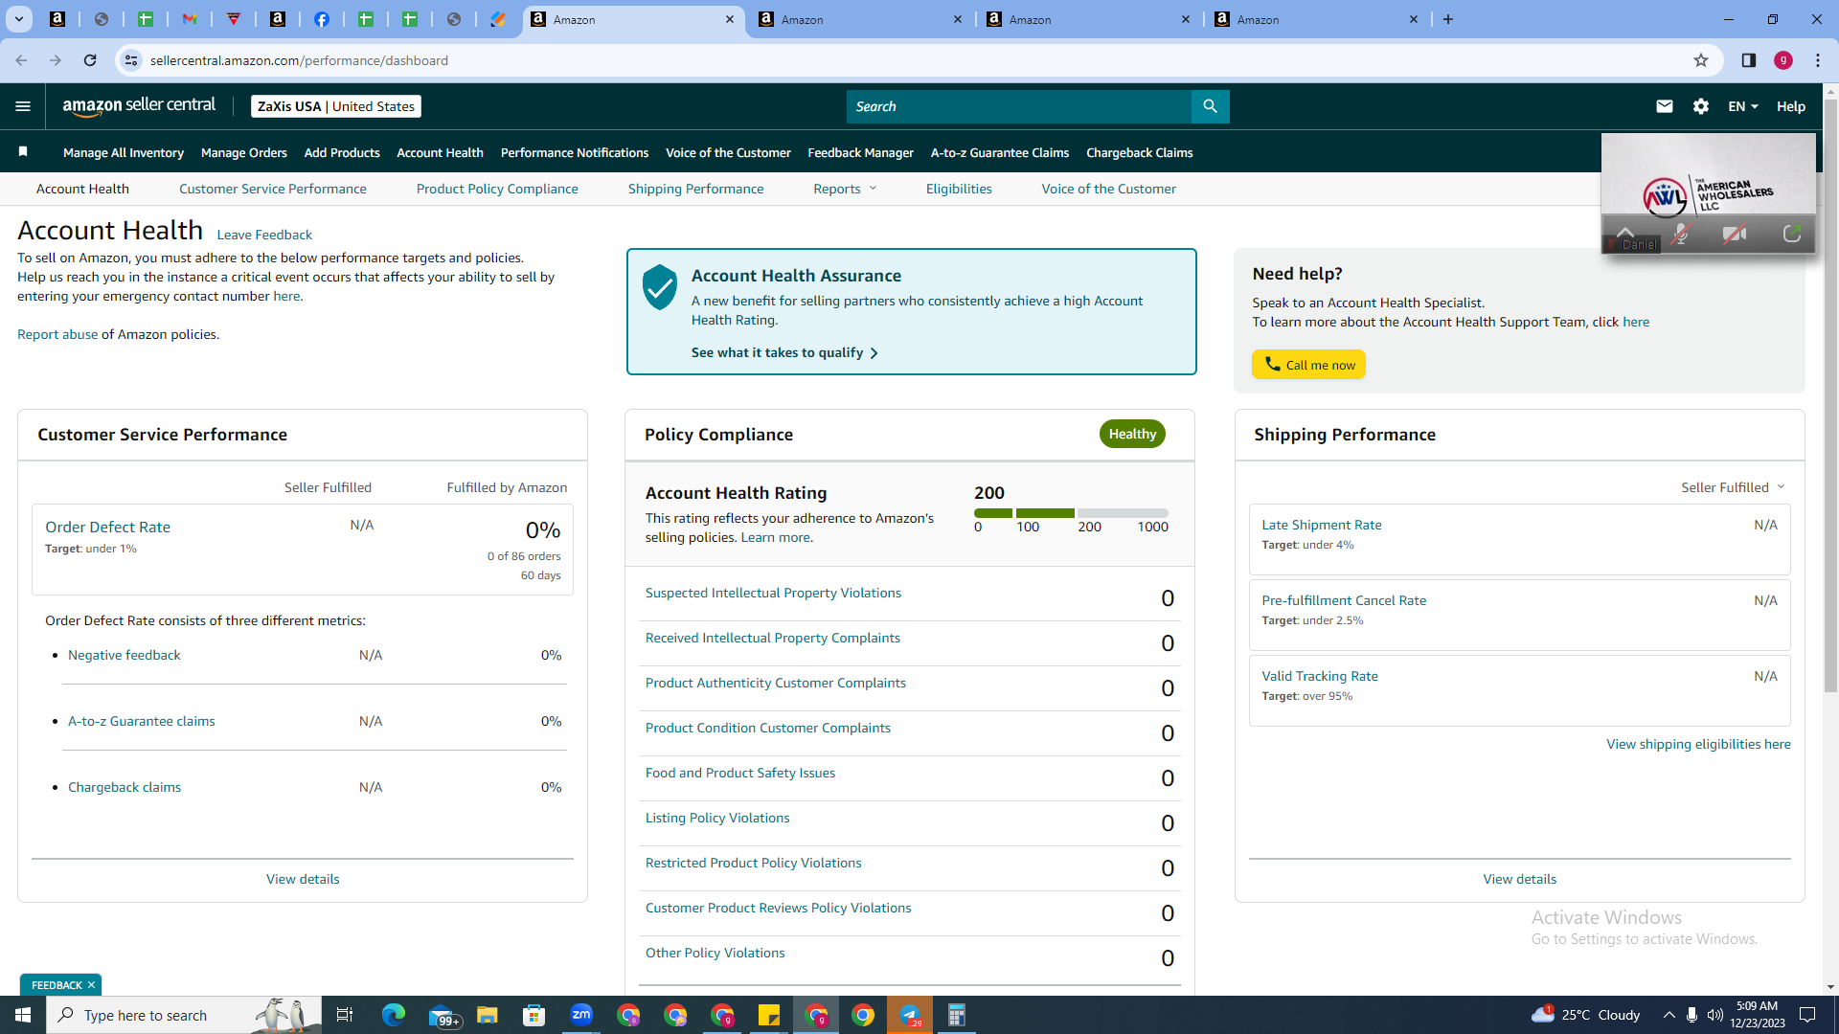Open a new browser tab
The image size is (1839, 1034).
[1448, 19]
